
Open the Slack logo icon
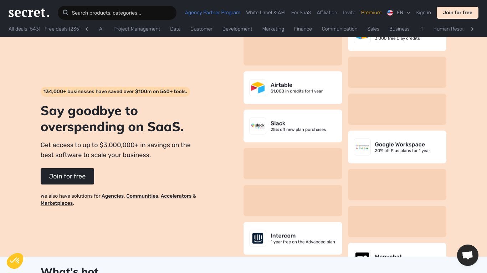258,126
